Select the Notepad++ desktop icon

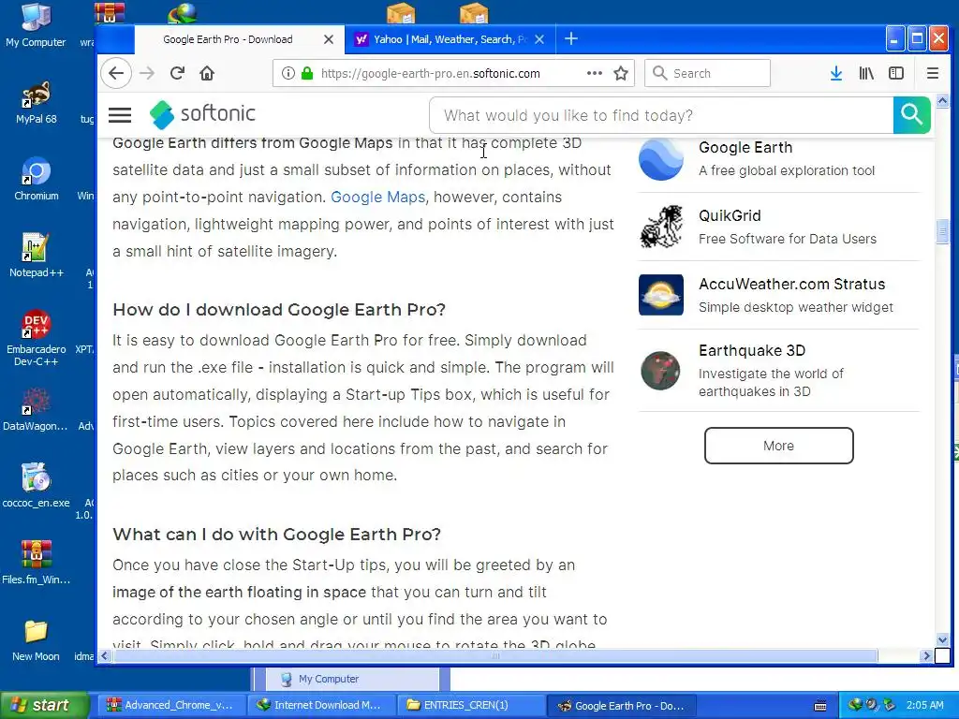pos(36,256)
